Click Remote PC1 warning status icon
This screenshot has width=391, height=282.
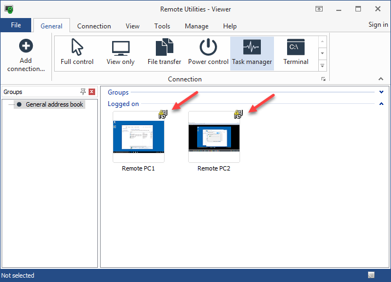click(x=163, y=114)
